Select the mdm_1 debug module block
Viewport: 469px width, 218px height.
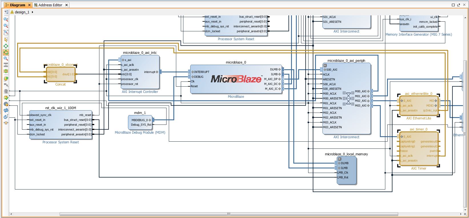[140, 122]
